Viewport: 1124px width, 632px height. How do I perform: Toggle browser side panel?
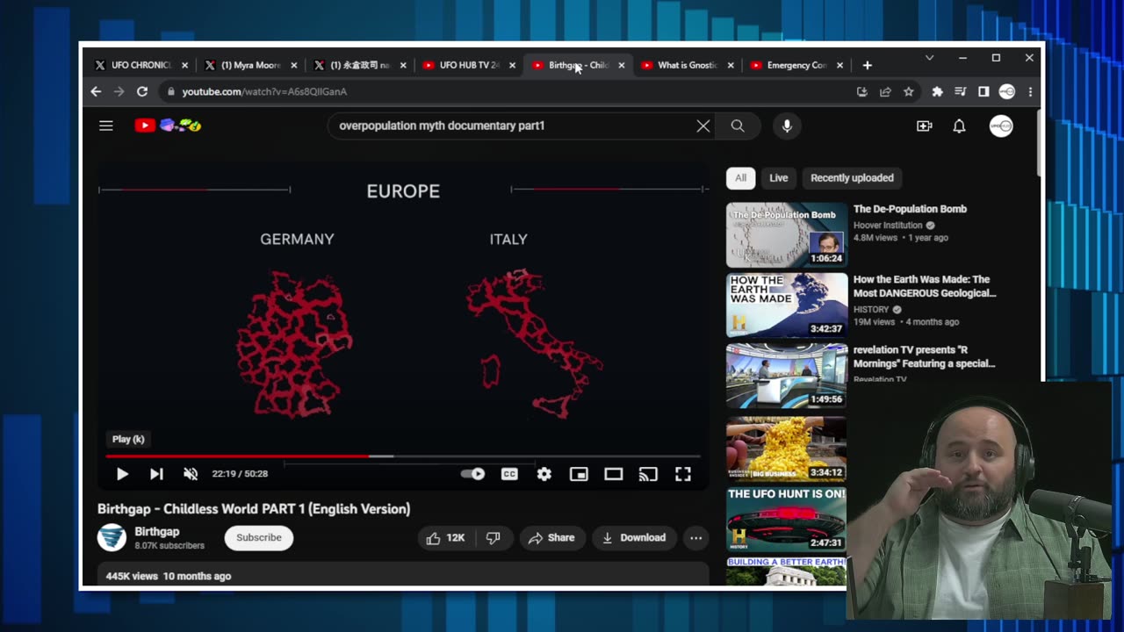983,91
